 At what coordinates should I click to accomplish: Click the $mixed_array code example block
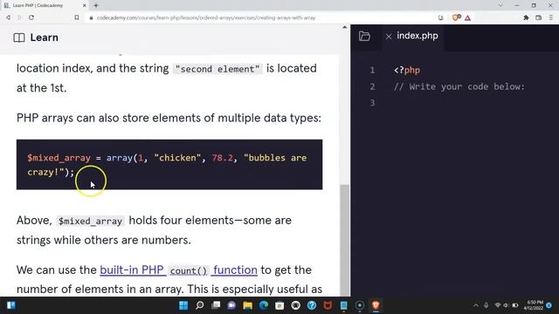(x=169, y=165)
